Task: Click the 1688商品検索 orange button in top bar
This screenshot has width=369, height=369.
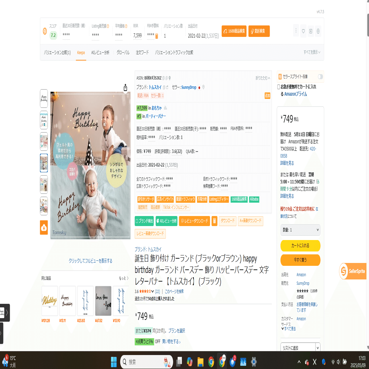Action: point(234,31)
